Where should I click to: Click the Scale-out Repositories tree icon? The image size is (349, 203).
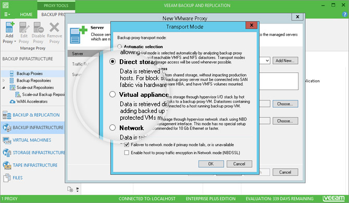(13, 87)
